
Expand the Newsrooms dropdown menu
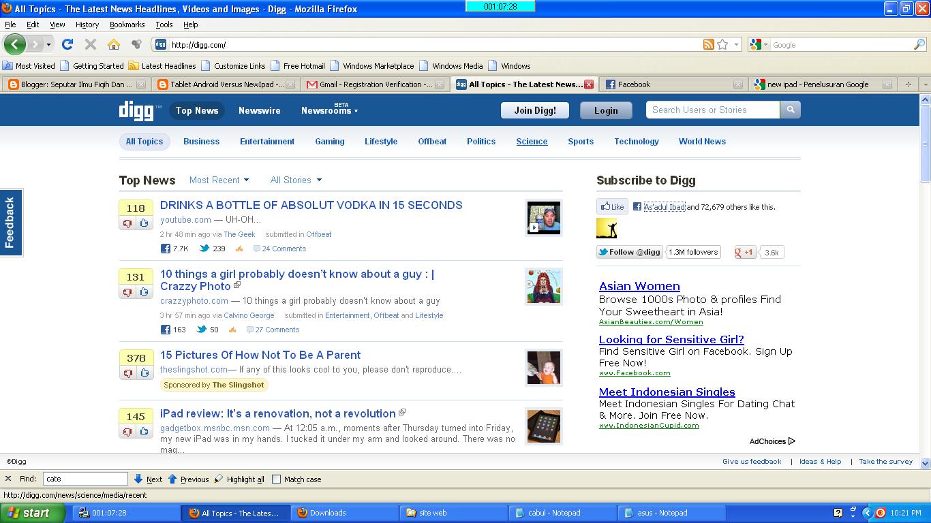pyautogui.click(x=329, y=110)
